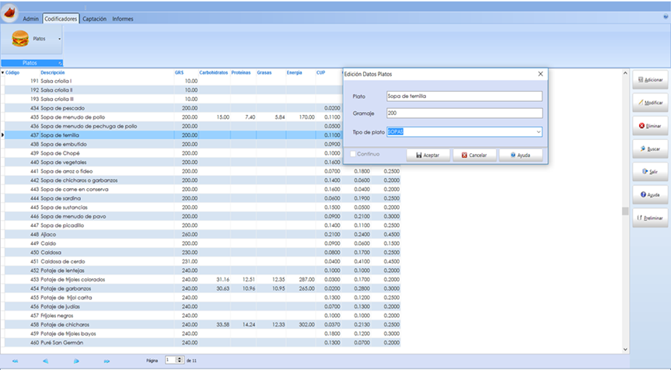671x370 pixels.
Task: Toggle the Continuo checkbox
Action: click(351, 154)
